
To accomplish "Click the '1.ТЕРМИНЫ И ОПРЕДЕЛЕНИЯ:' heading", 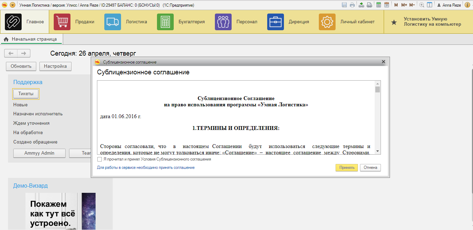I will (x=236, y=128).
